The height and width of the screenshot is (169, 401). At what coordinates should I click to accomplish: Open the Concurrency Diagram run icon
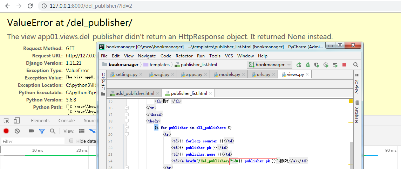(335, 65)
